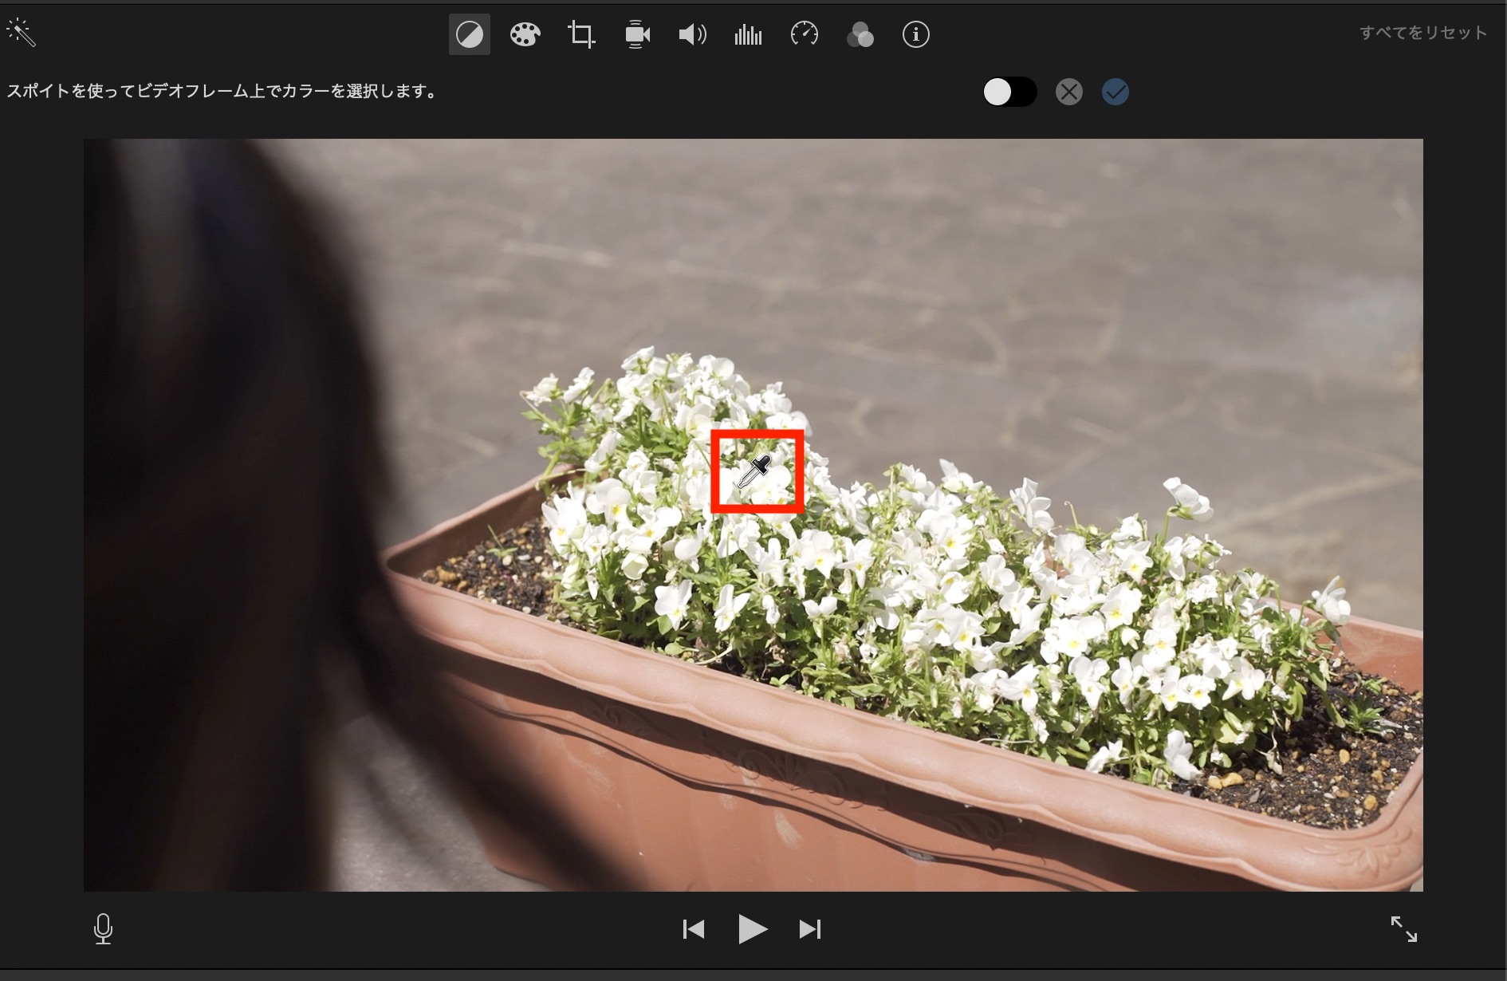Cancel the color selection with X button

click(x=1069, y=92)
